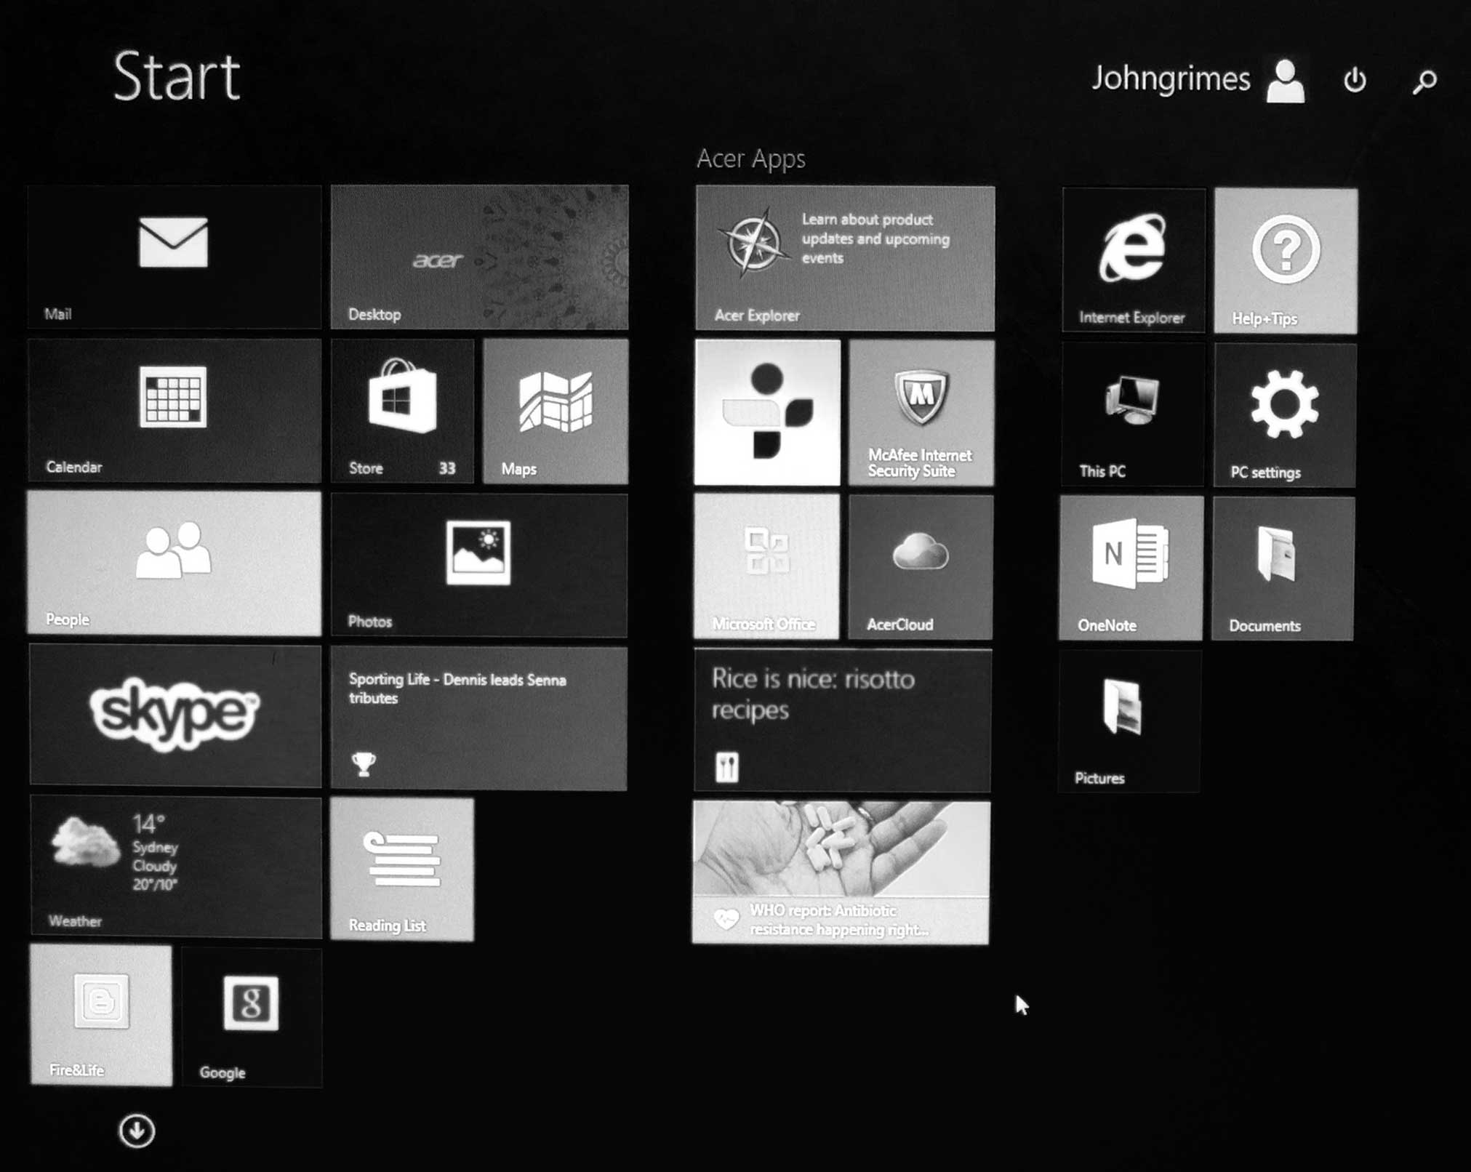
Task: Launch Internet Explorer
Action: pyautogui.click(x=1134, y=260)
